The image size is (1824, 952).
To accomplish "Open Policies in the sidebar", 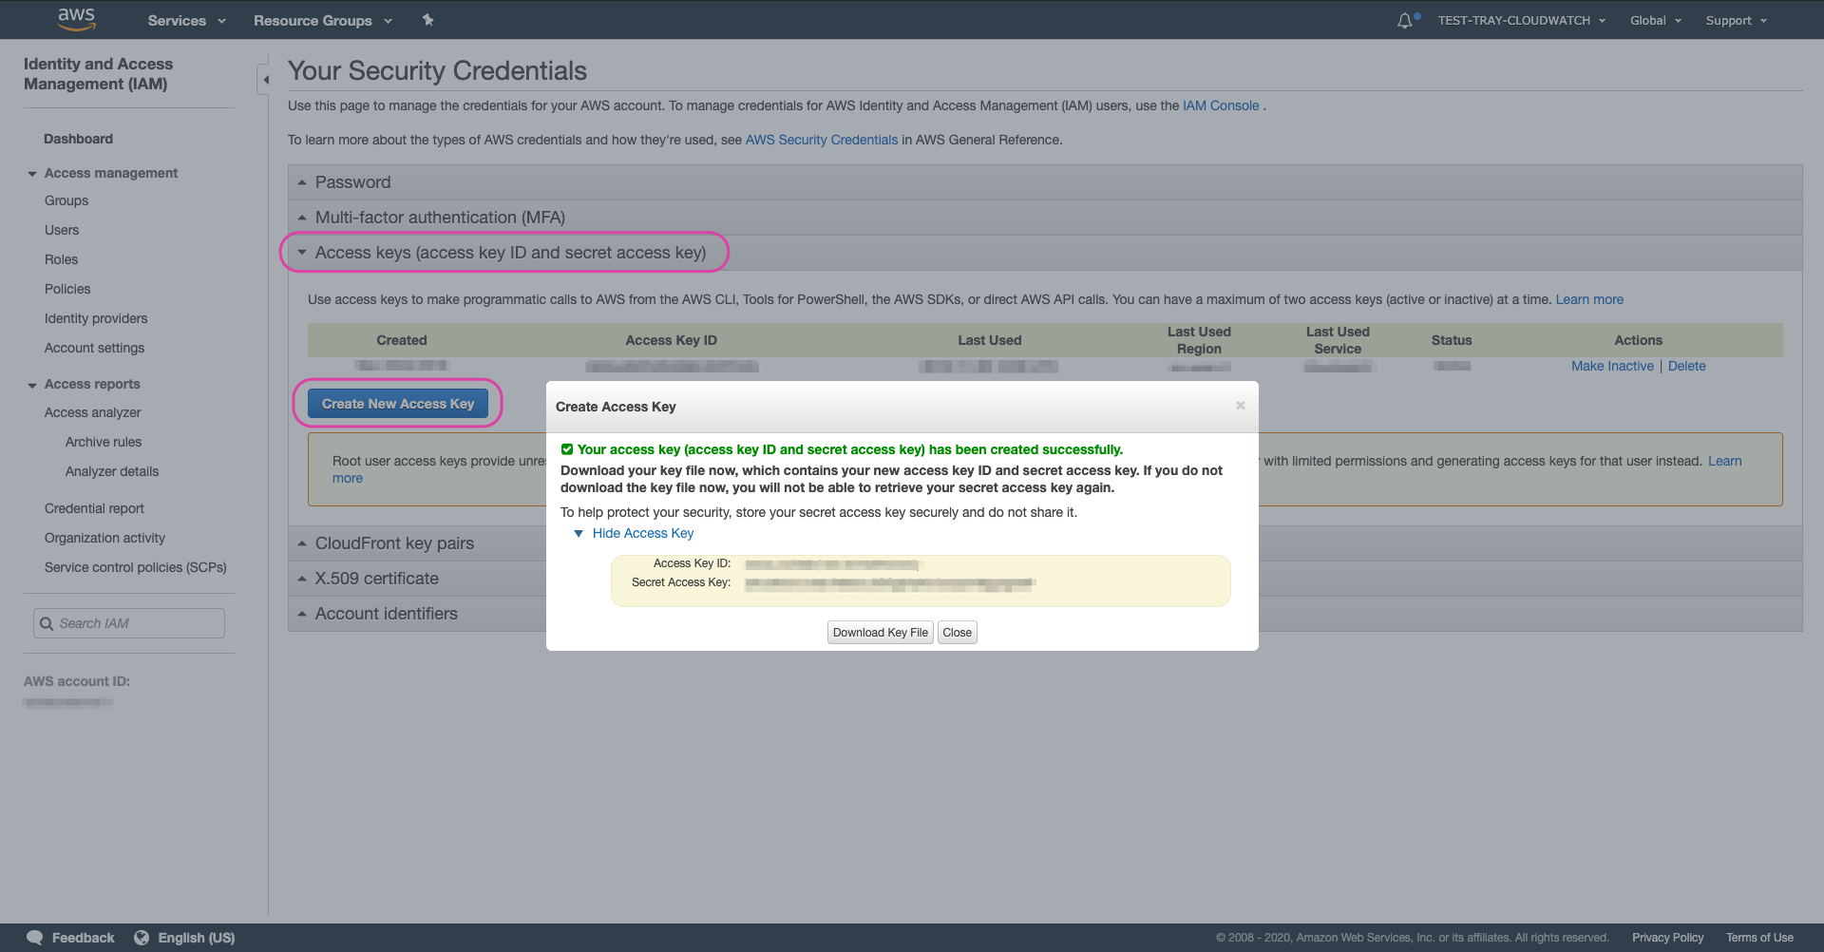I will click(x=67, y=289).
